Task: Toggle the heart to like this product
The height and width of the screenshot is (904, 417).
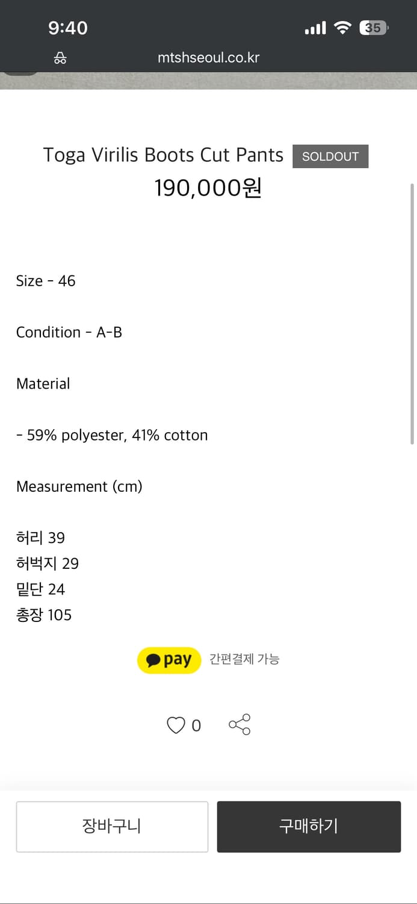Action: 175,725
